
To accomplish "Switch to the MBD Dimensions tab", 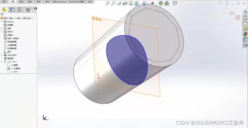I will pos(60,2).
